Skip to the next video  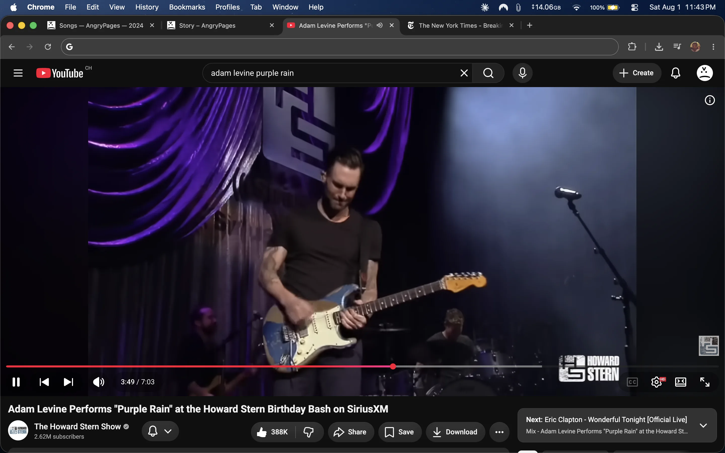(68, 382)
